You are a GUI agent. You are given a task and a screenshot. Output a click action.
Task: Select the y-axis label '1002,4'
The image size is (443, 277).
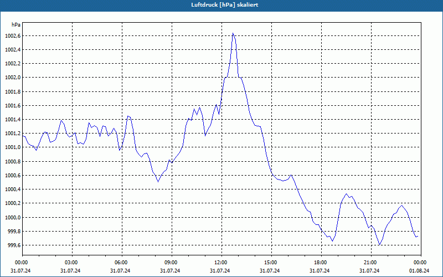13,50
